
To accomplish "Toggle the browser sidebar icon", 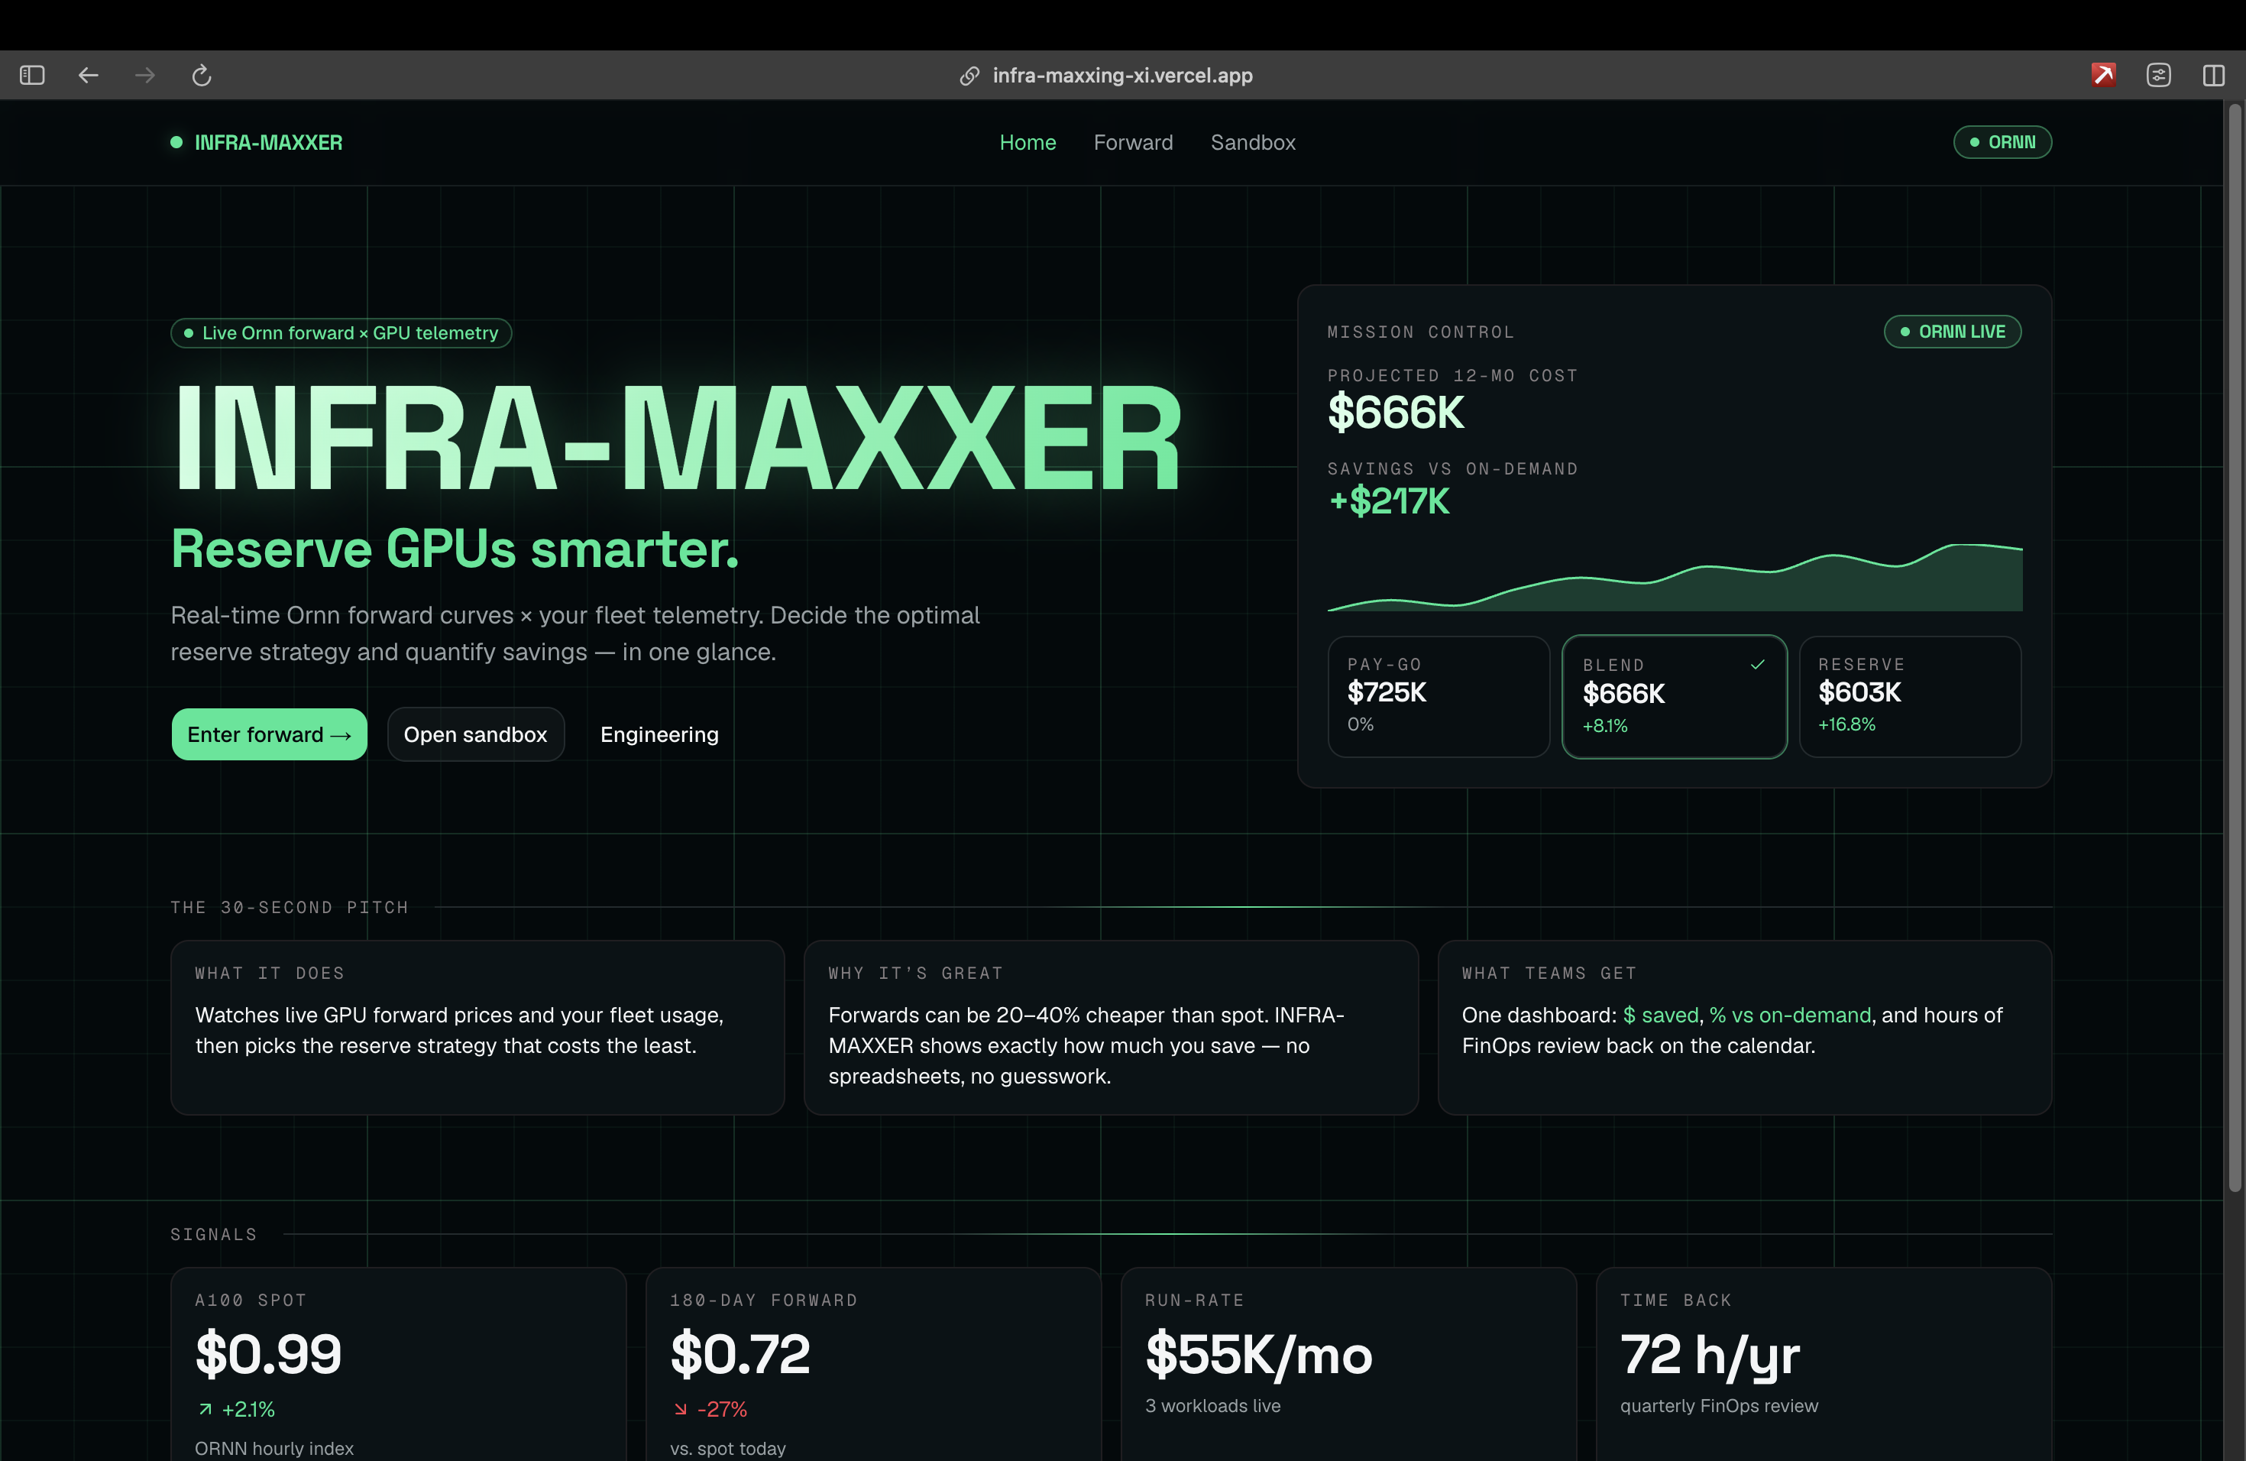I will click(x=32, y=76).
